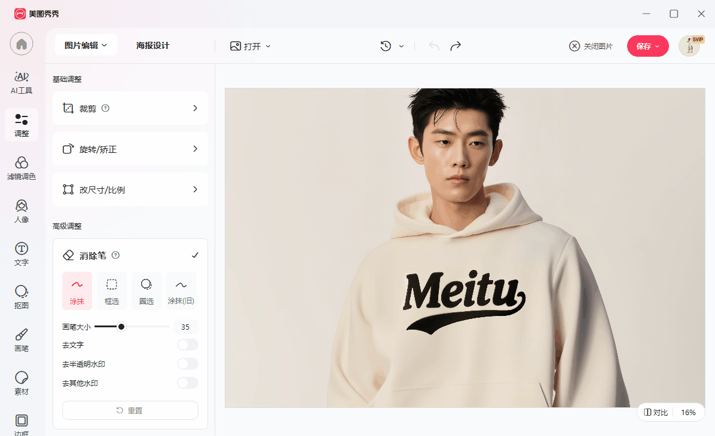
Task: Expand the history dropdown arrow
Action: coord(401,46)
